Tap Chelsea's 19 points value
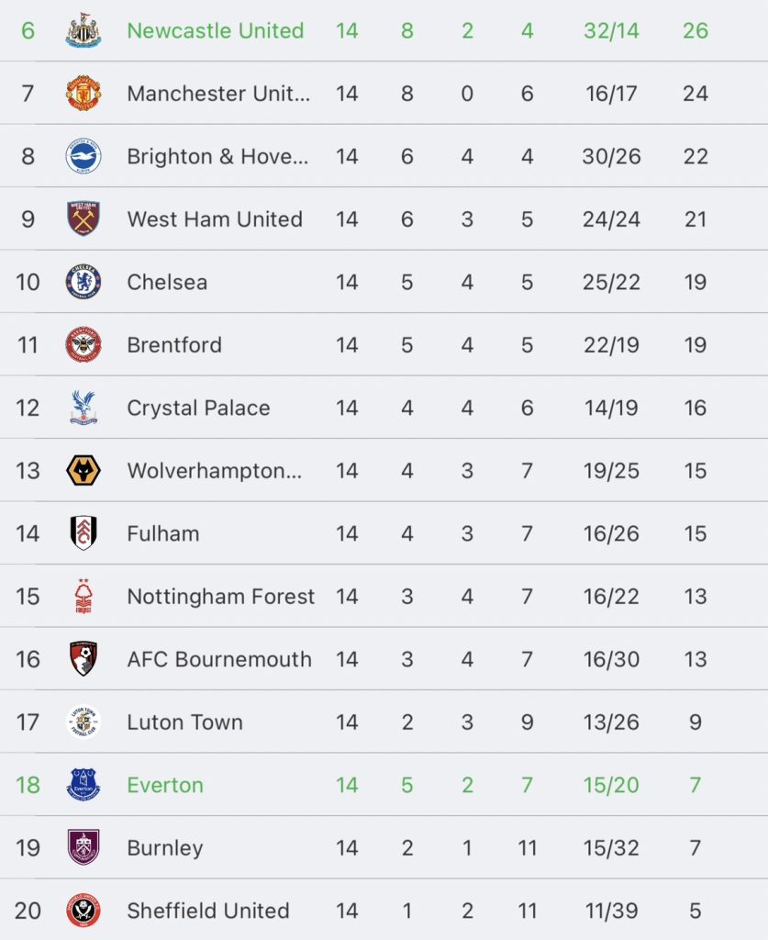 pos(695,282)
